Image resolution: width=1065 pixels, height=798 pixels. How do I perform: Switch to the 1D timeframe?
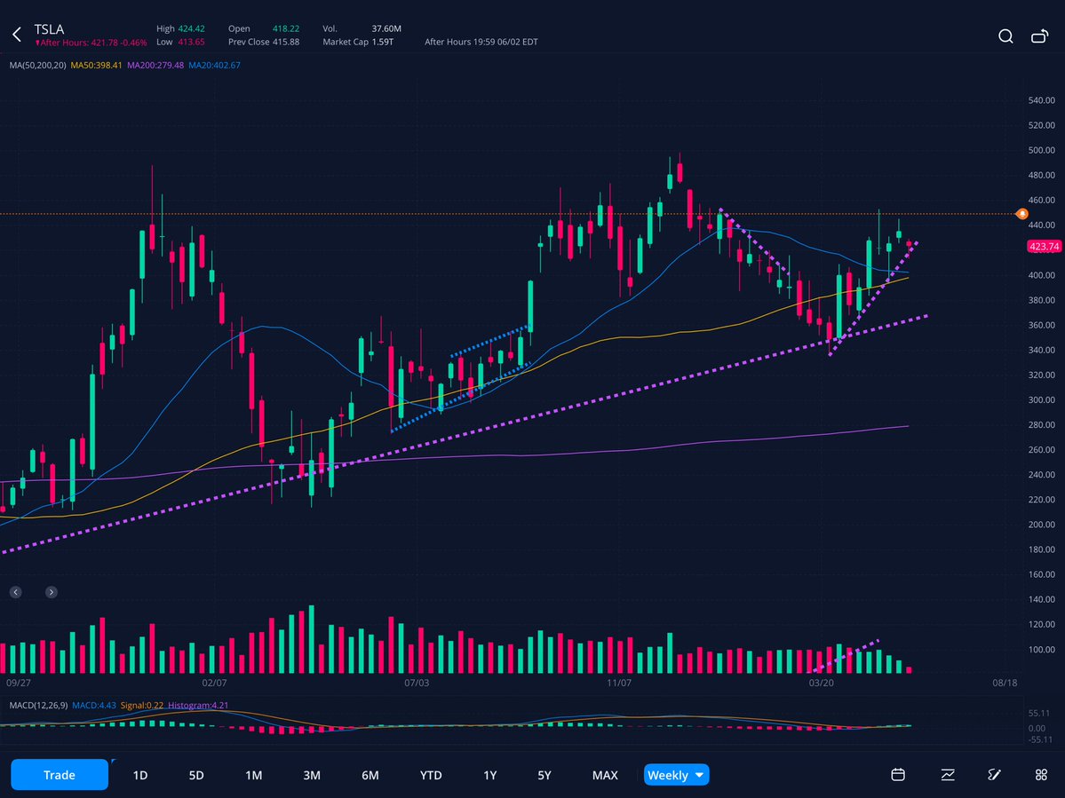click(140, 775)
